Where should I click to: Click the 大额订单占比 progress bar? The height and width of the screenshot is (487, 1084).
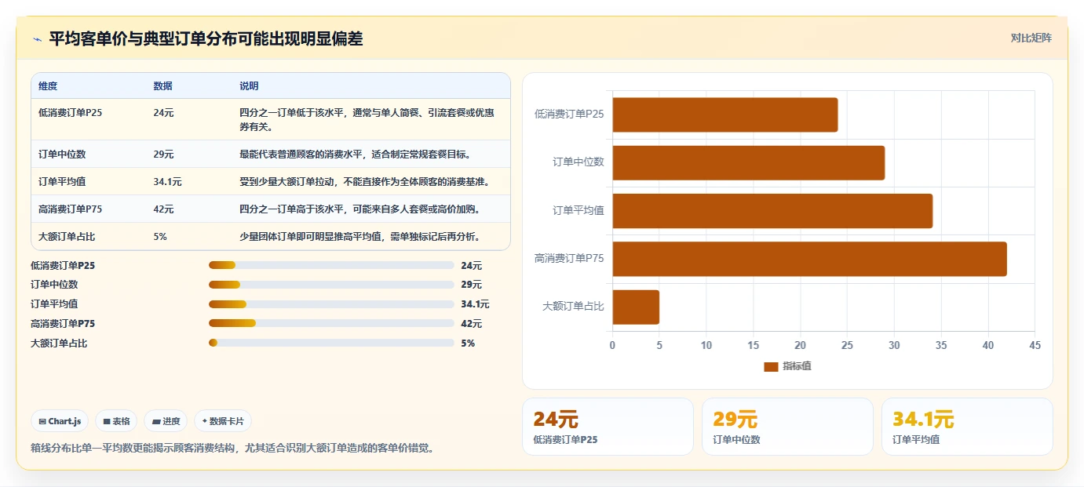(x=331, y=343)
